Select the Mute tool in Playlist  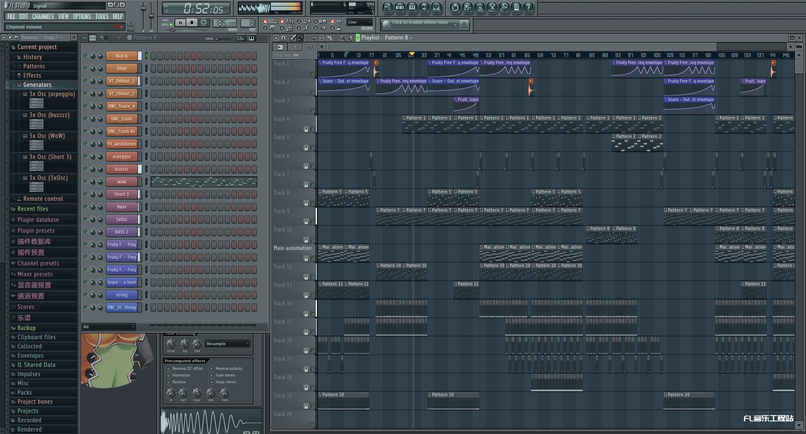(314, 38)
